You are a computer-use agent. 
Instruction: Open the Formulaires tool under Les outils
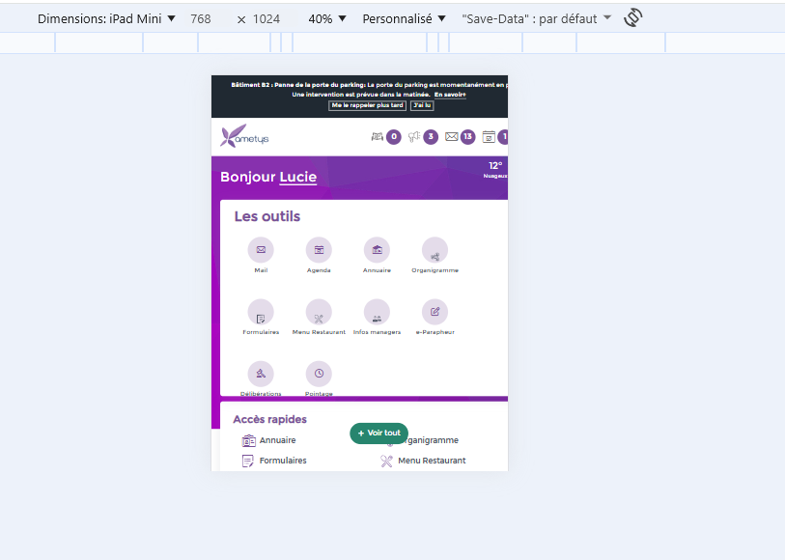(x=261, y=312)
